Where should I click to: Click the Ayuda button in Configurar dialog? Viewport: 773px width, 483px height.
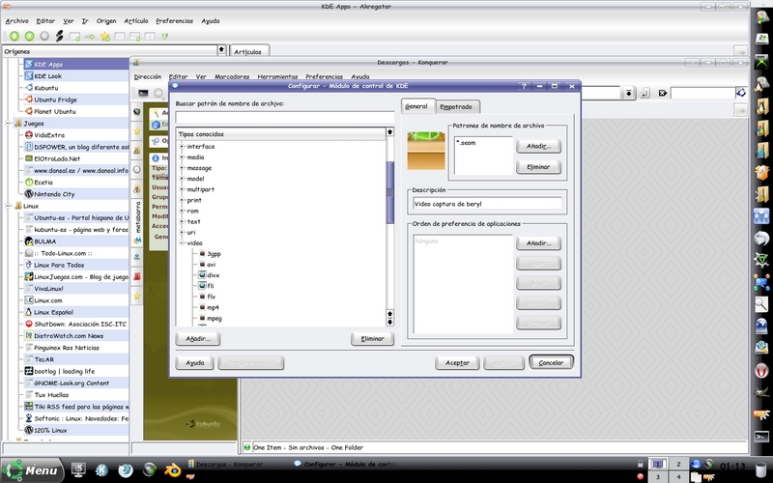[x=195, y=363]
